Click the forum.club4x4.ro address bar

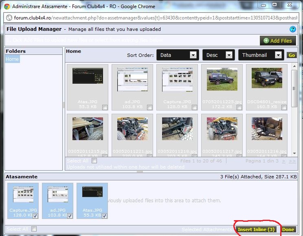151,18
